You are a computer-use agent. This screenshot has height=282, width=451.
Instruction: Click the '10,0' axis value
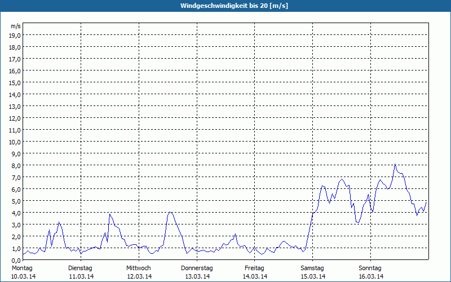click(15, 142)
